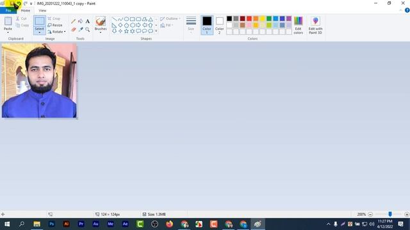Activate Color 1 foreground selector

tap(206, 25)
